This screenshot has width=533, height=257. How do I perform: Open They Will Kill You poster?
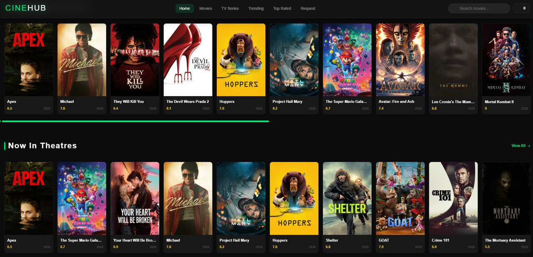(135, 59)
